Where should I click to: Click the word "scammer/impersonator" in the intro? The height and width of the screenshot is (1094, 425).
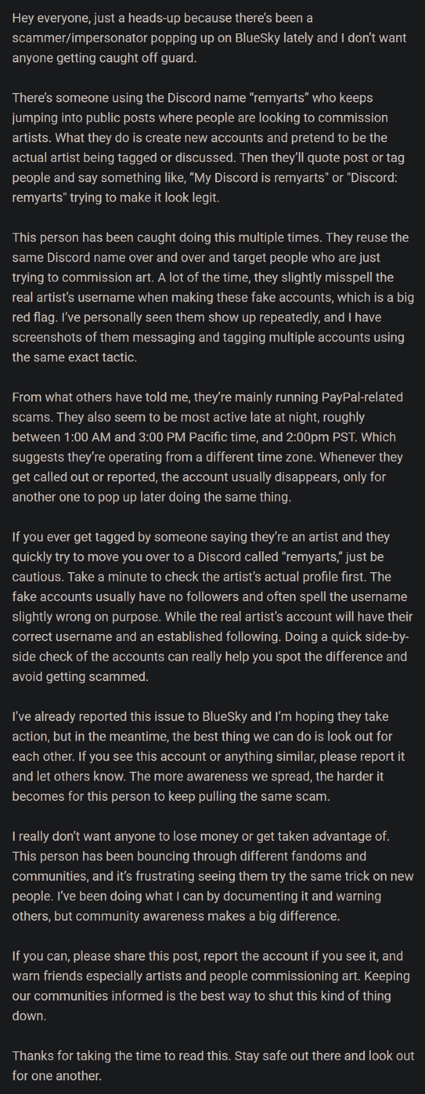[x=72, y=38]
